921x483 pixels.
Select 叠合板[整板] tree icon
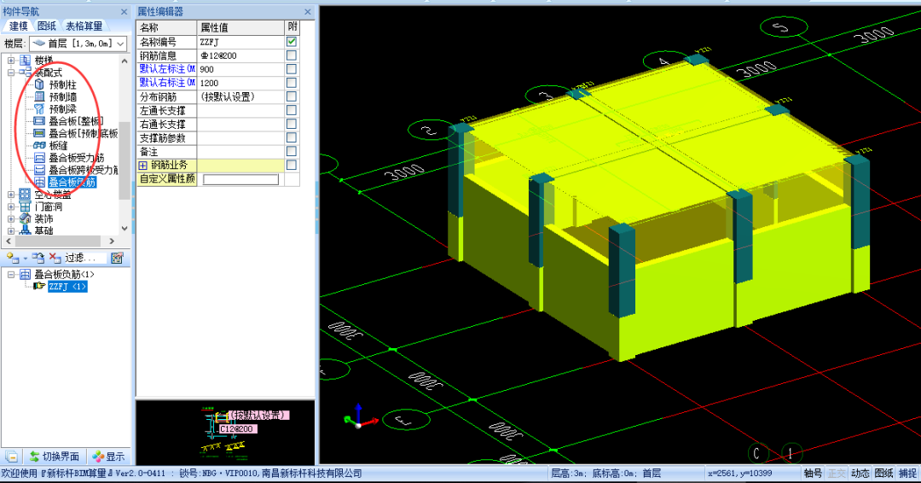[x=39, y=121]
